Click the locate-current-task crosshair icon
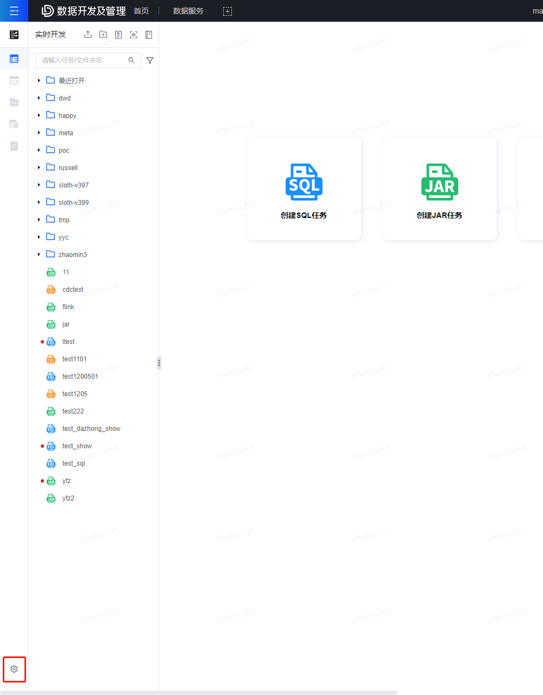 133,34
